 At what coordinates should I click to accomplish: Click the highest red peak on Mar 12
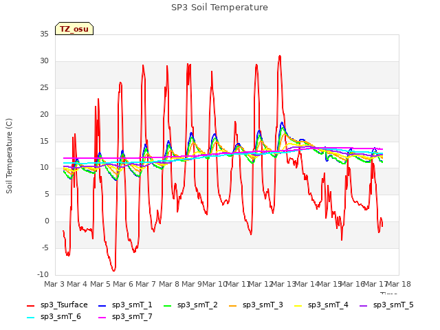point(280,56)
